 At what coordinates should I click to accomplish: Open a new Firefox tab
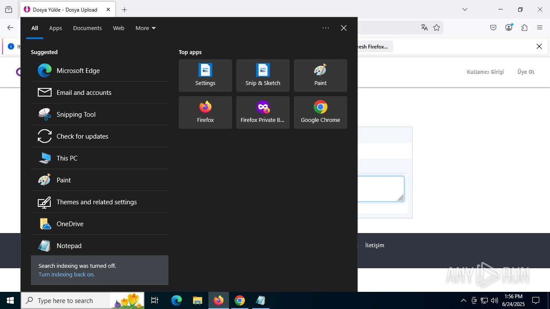pos(125,9)
